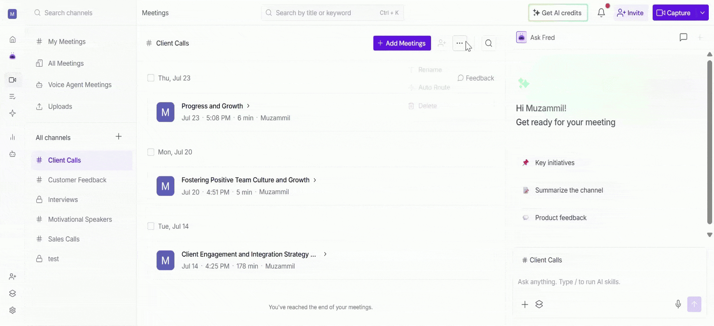
Task: Select the Mon, Jul 20 checkbox
Action: point(151,152)
